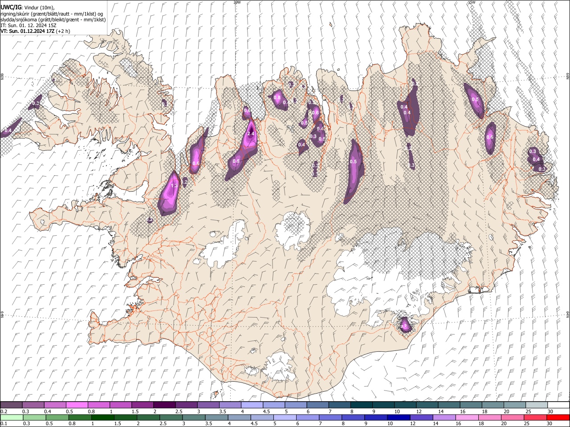Click the upper legend swatch between 12 and 14
Image resolution: width=570 pixels, height=427 pixels.
(x=427, y=405)
